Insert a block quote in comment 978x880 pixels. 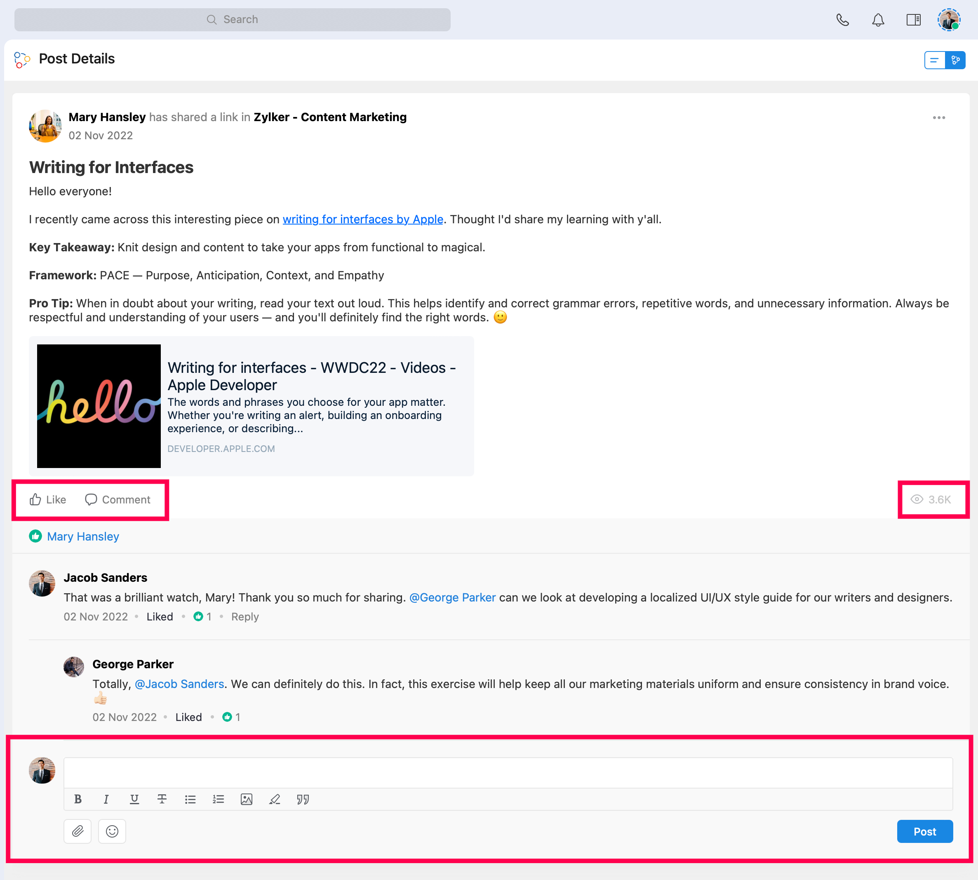coord(303,799)
